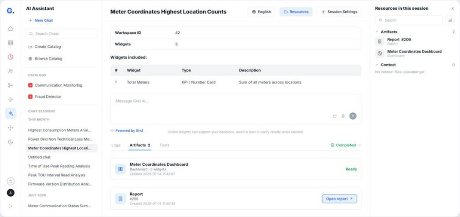Click the logout icon at the sidebar bottom

coord(11,206)
